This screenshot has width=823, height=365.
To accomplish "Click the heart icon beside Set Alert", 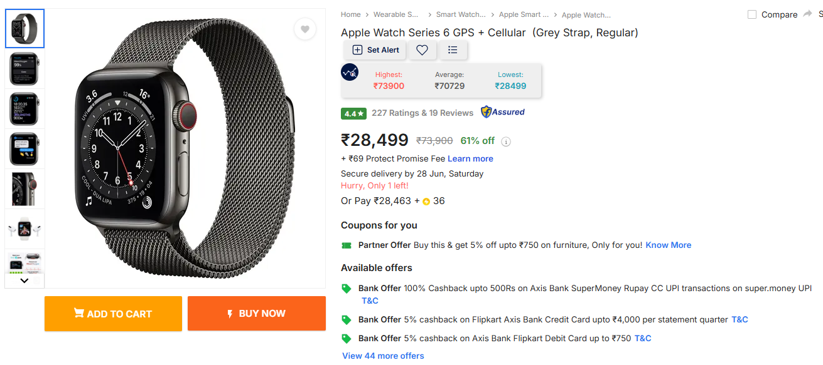I will [422, 50].
